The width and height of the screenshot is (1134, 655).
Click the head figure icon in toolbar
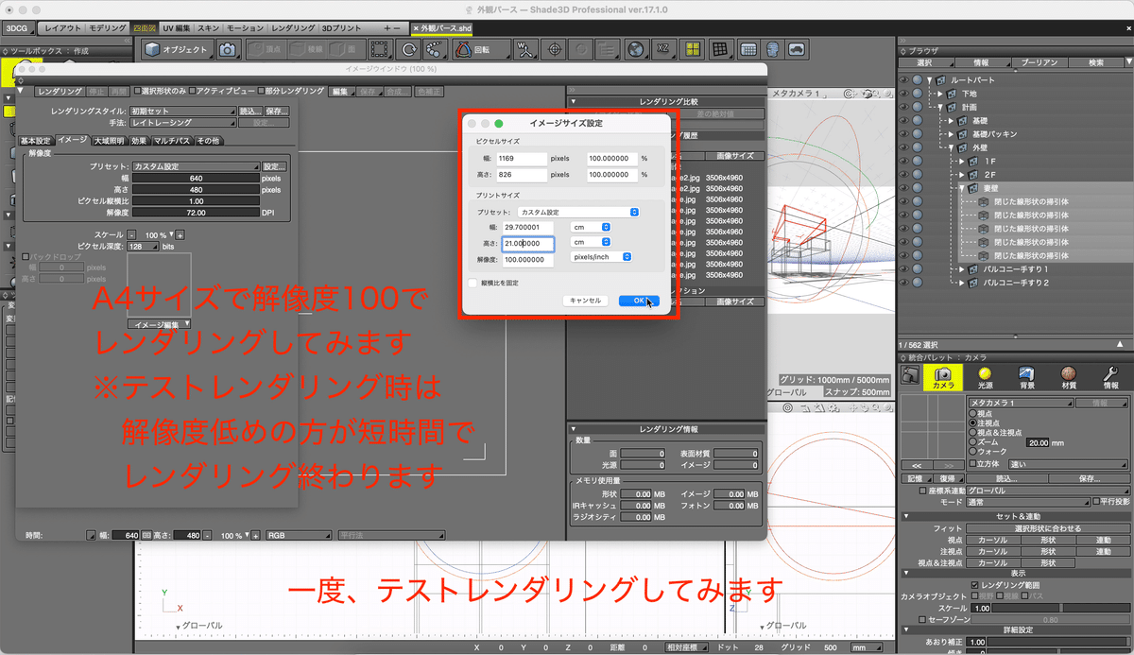point(773,49)
